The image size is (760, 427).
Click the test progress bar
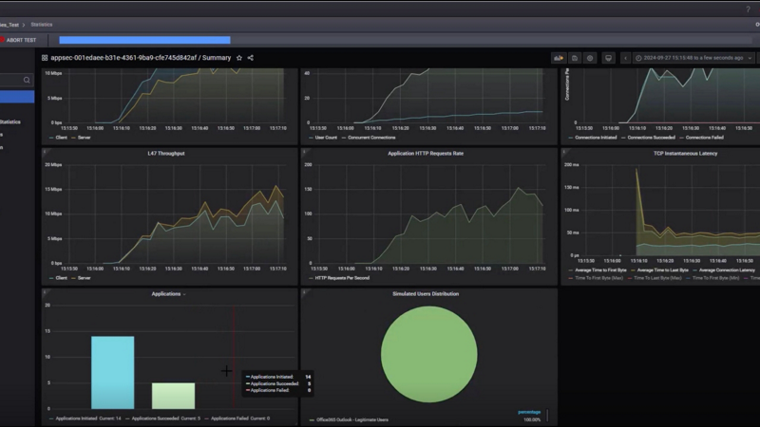point(406,40)
